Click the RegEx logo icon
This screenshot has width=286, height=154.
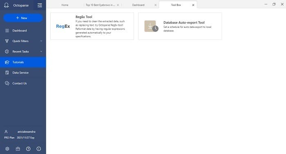point(63,26)
